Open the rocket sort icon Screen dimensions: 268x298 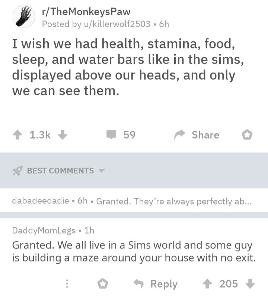click(17, 171)
